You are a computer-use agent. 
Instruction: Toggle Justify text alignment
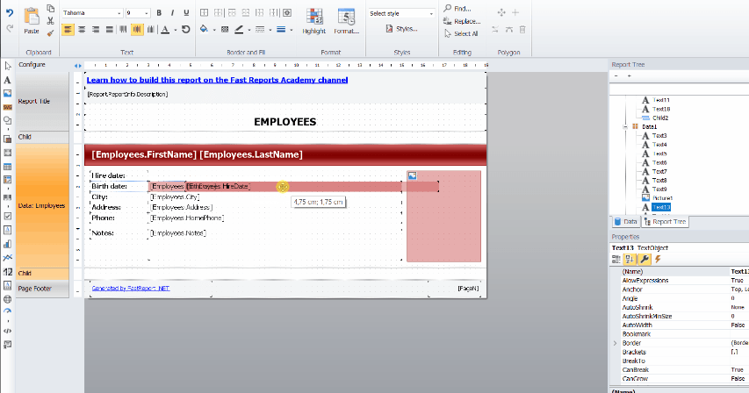110,30
